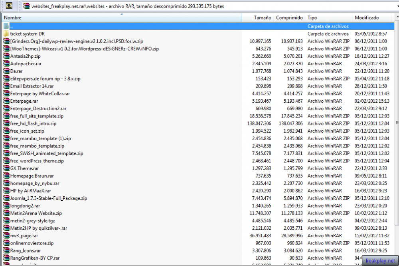The width and height of the screenshot is (399, 266).
Task: Click the free_hd_flash_intro.zip file icon
Action: pyautogui.click(x=6, y=123)
